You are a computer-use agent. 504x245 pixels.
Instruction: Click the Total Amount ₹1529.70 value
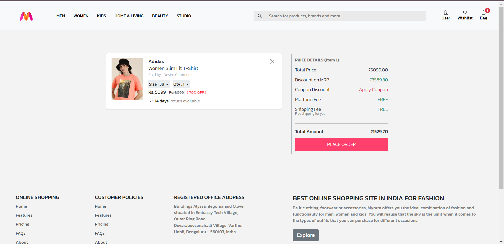pyautogui.click(x=379, y=132)
